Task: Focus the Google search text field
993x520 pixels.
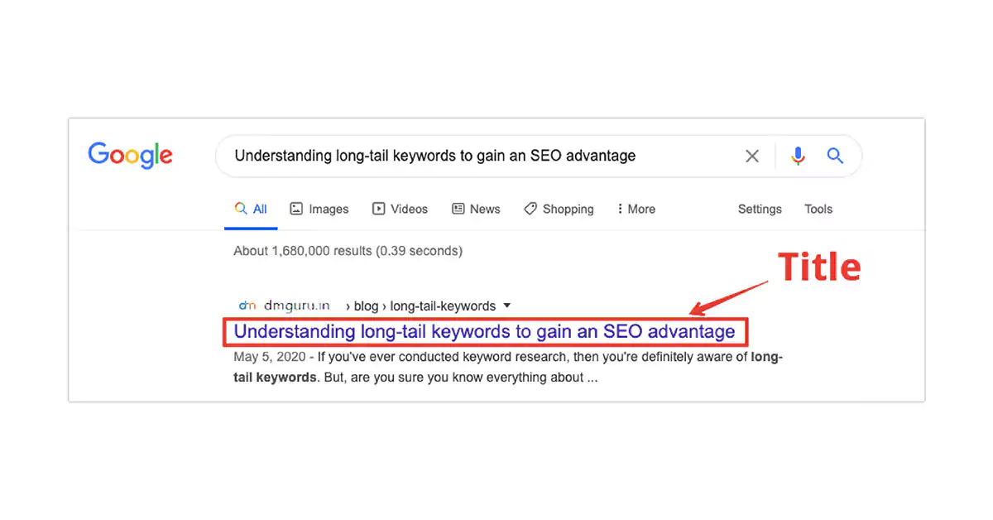Action: [x=480, y=156]
